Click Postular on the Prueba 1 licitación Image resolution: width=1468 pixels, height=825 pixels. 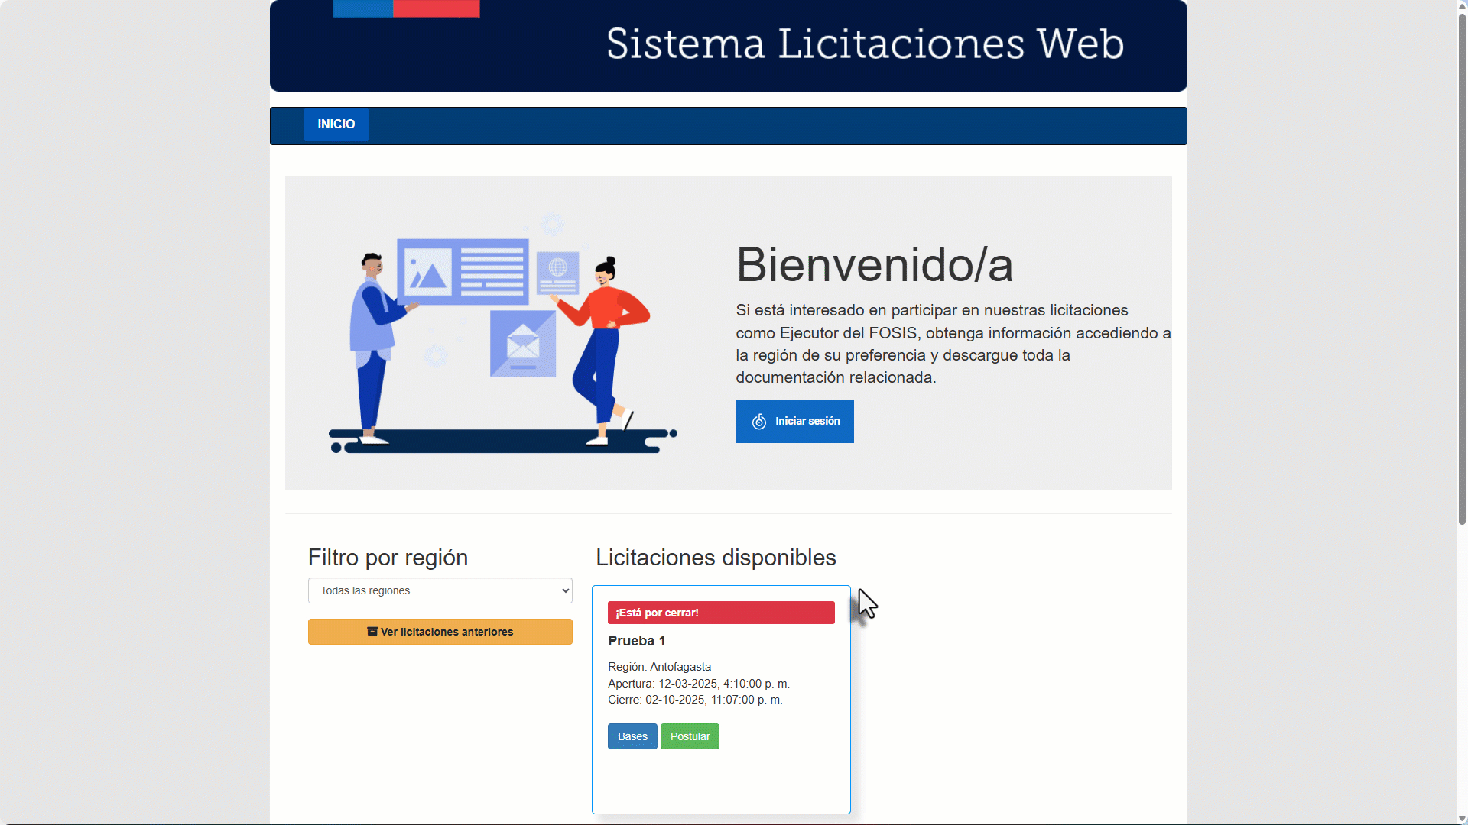coord(689,736)
